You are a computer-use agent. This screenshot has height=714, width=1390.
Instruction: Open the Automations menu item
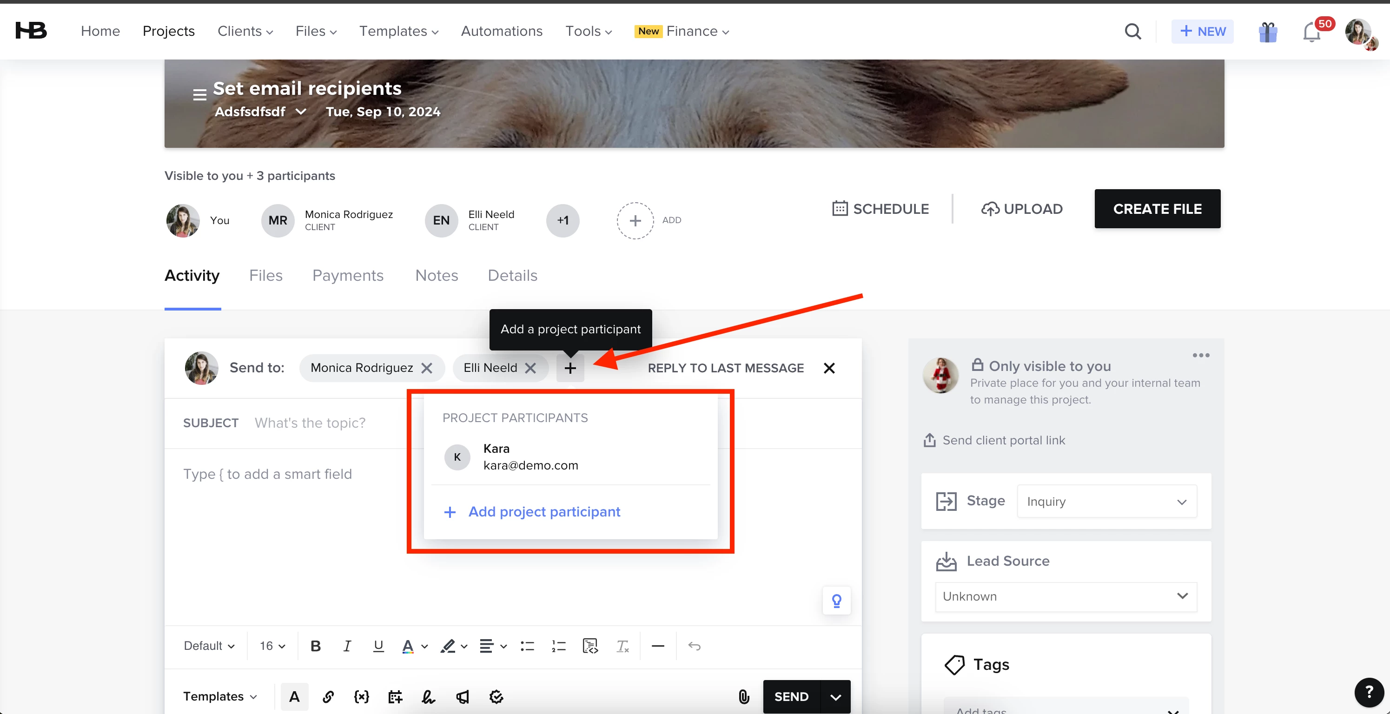pos(501,31)
